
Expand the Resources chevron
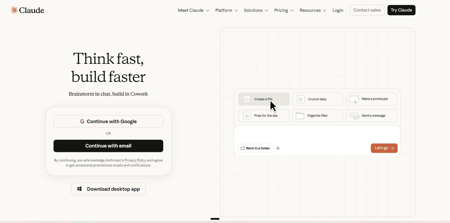pyautogui.click(x=324, y=11)
